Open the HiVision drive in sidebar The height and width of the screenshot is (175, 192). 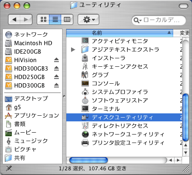(25, 60)
